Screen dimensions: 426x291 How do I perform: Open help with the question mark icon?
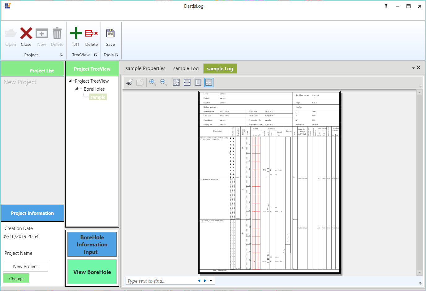pyautogui.click(x=386, y=6)
